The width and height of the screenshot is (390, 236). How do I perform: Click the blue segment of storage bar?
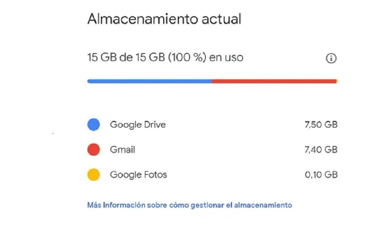149,81
